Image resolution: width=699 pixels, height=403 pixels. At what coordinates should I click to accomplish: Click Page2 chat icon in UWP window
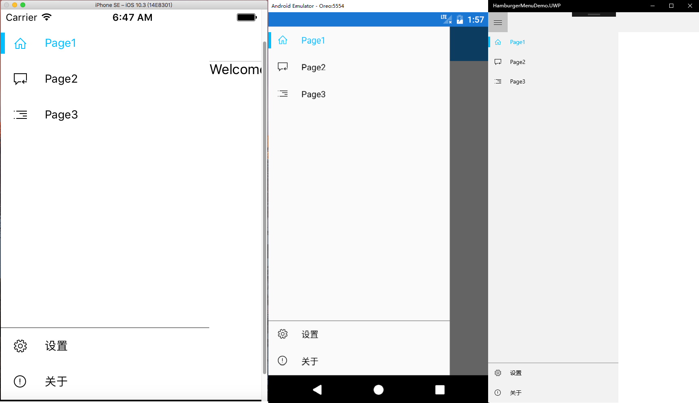tap(498, 62)
